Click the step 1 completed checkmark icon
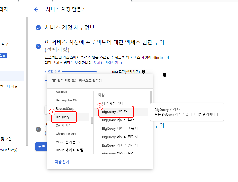This screenshot has height=182, width=238. click(38, 28)
